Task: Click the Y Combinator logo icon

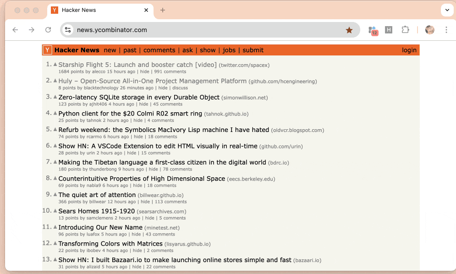Action: click(x=47, y=50)
